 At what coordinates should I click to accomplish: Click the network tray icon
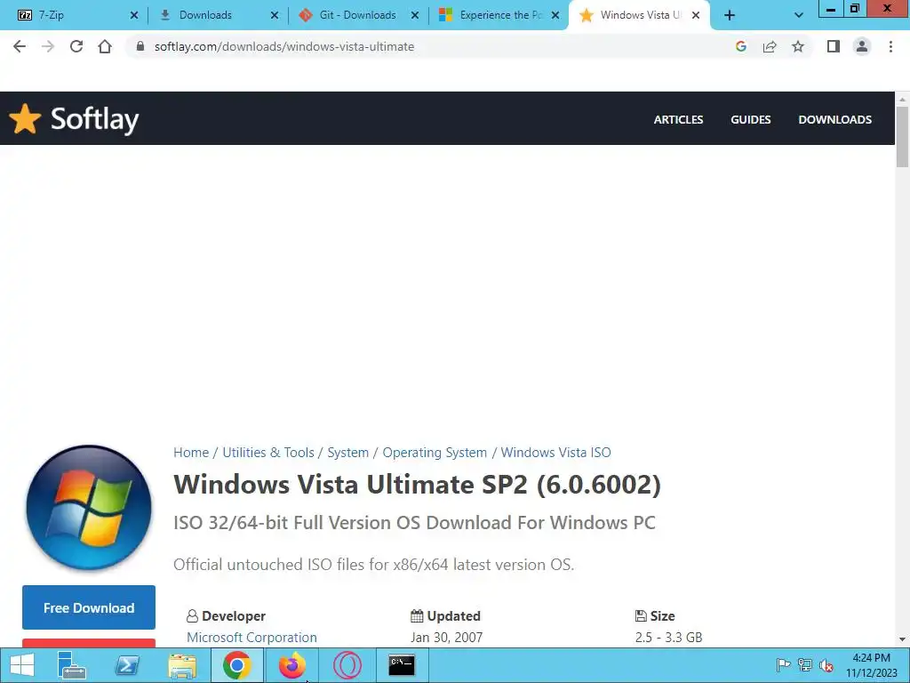(x=804, y=665)
